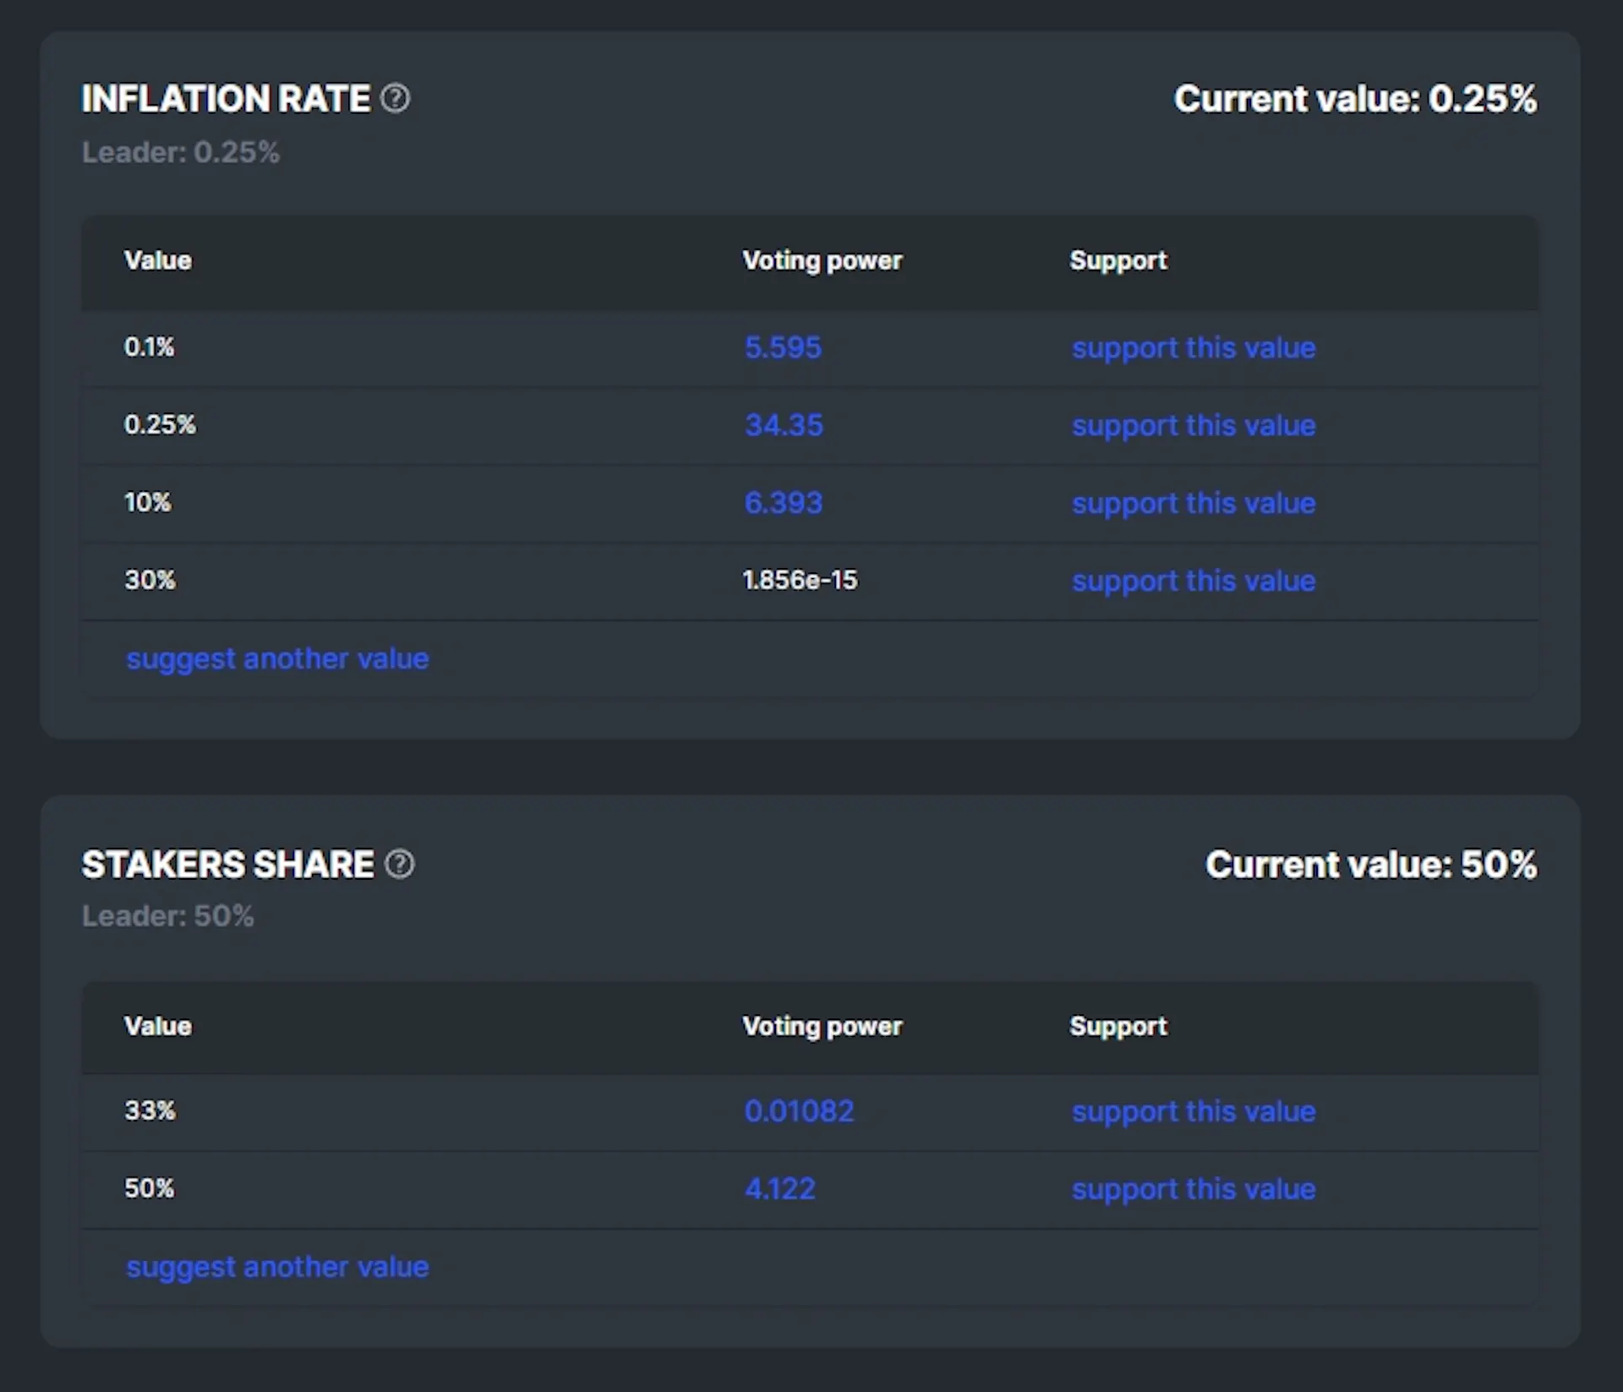Select the 0.25% value cell in table
1623x1392 pixels.
point(160,425)
